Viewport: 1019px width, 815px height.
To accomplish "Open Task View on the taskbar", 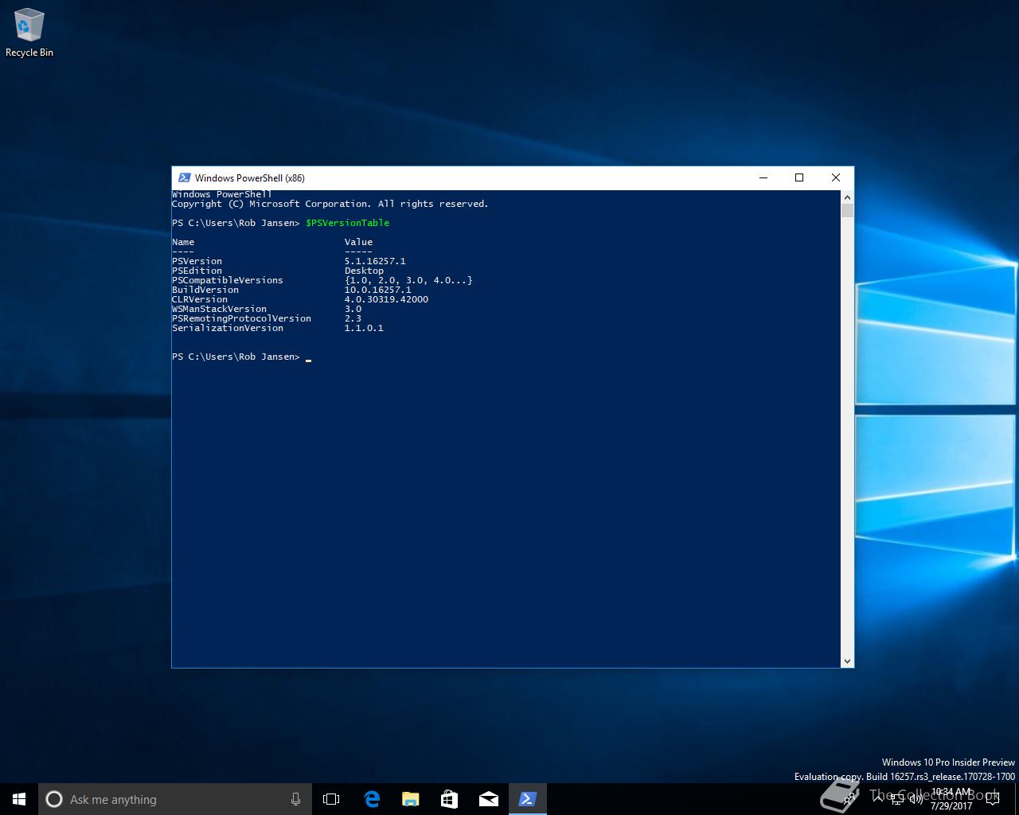I will tap(331, 799).
